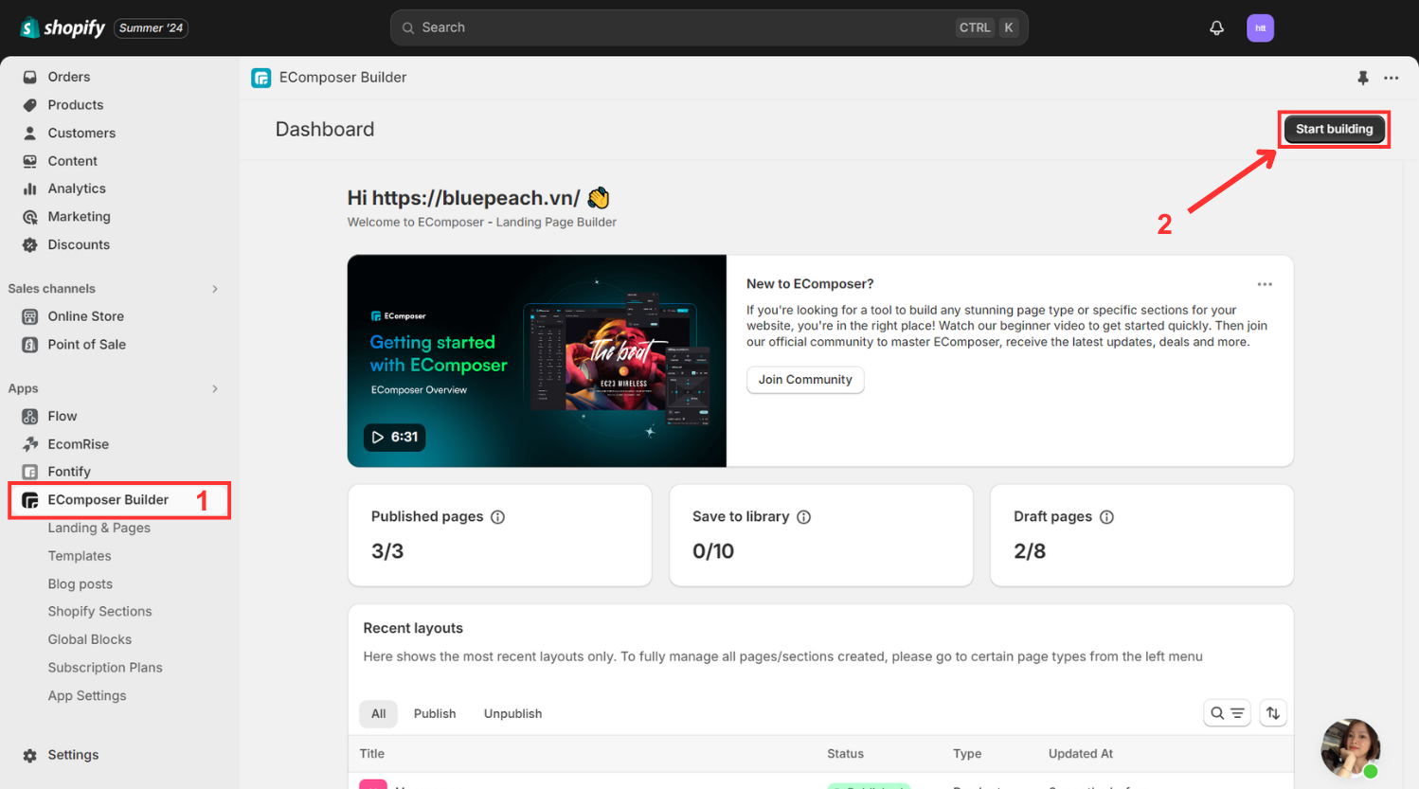Image resolution: width=1419 pixels, height=789 pixels.
Task: Open the notifications bell
Action: pyautogui.click(x=1216, y=28)
